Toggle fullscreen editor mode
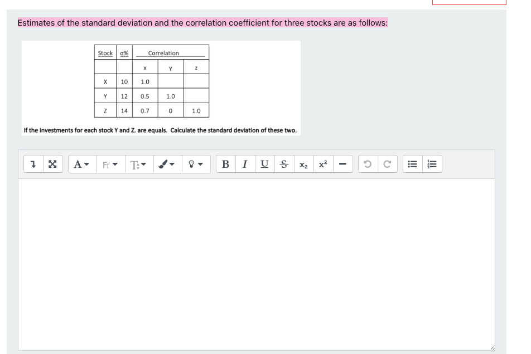The height and width of the screenshot is (354, 531). pyautogui.click(x=52, y=164)
